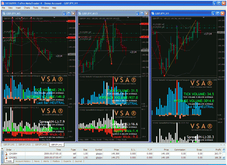Open the Mailbox tab in the Terminal

pyautogui.click(x=56, y=161)
